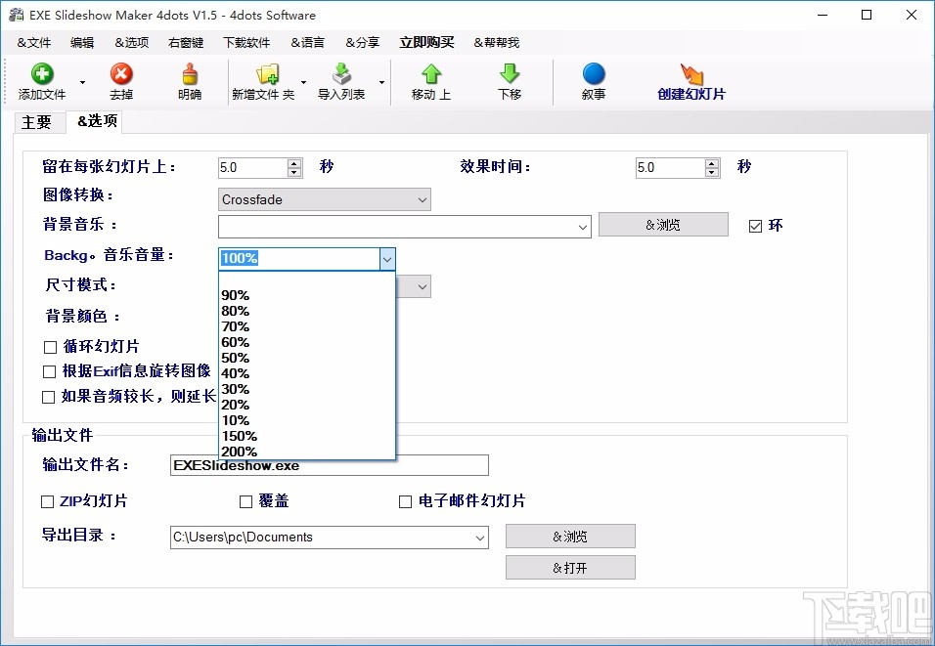Uncheck the 环 checkbox
The image size is (935, 646).
coord(754,225)
